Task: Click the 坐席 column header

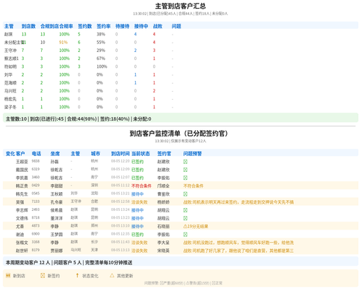Action: 55,154
